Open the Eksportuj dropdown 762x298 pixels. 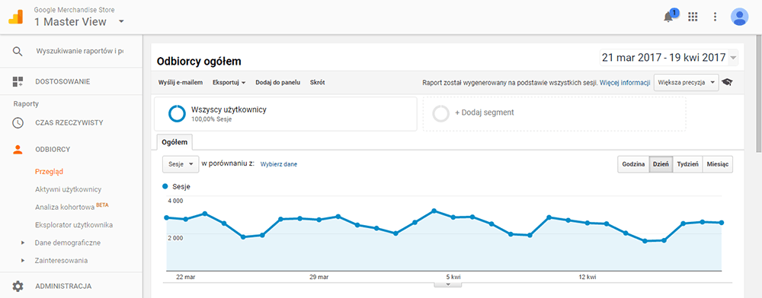(x=229, y=82)
